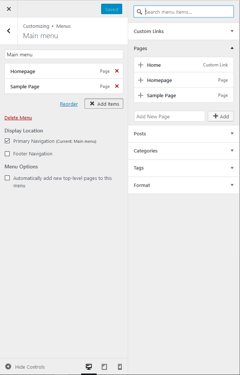Screen dimensions: 240x375
Task: Add Homepage page using plus icon
Action: 141,80
